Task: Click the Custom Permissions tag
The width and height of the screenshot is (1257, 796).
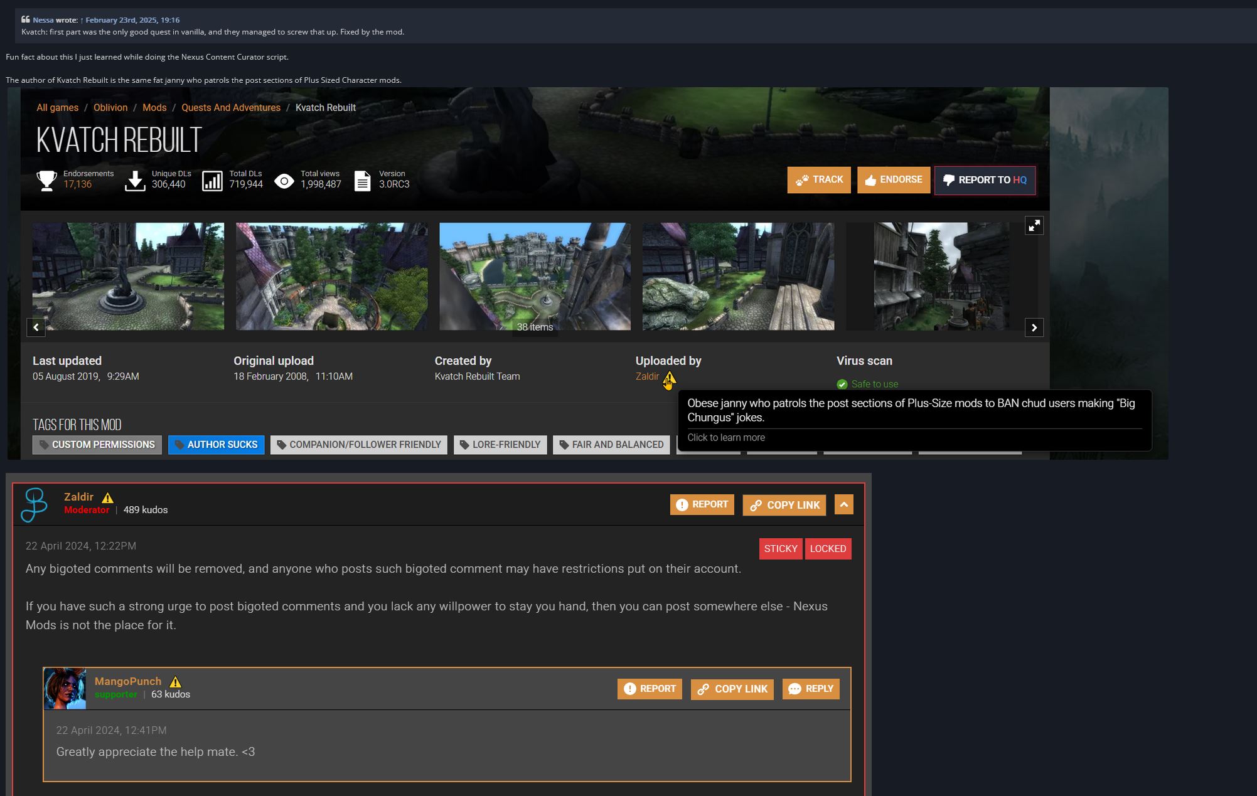Action: pyautogui.click(x=97, y=445)
